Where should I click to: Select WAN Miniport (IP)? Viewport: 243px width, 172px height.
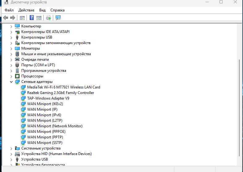pyautogui.click(x=42, y=109)
